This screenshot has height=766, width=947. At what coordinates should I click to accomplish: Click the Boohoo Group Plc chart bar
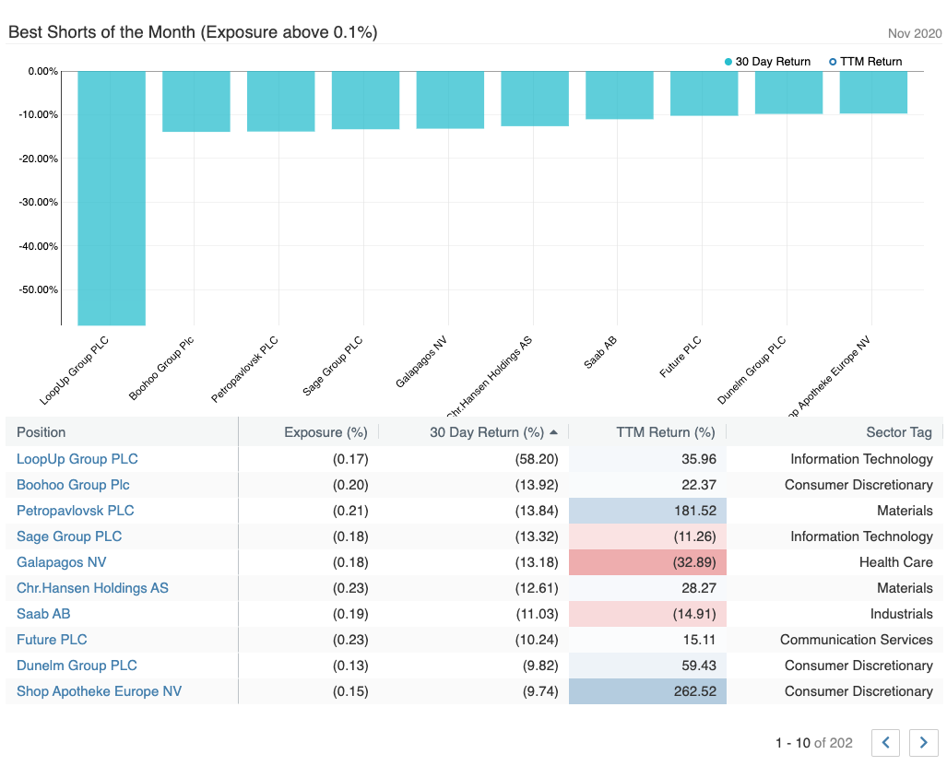(x=196, y=101)
